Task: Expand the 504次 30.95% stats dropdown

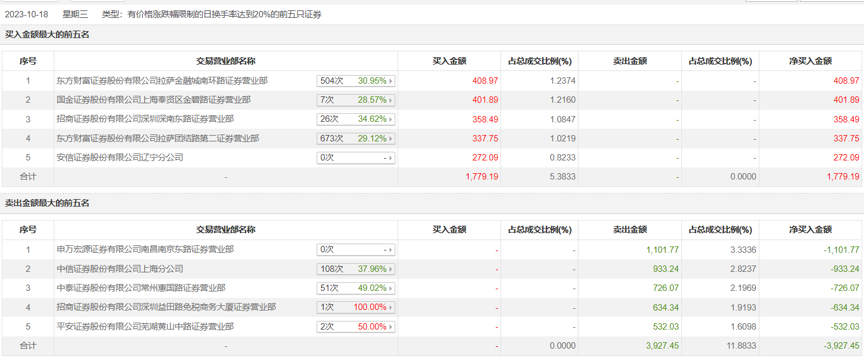Action: (x=391, y=81)
